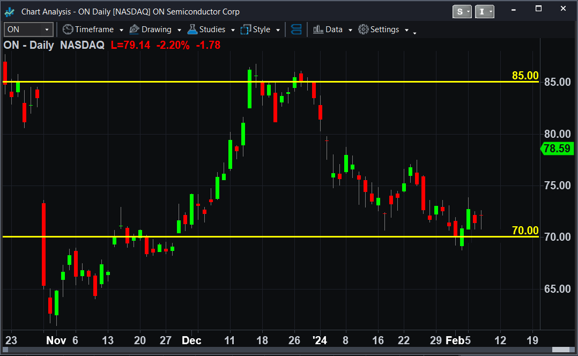Click the Studies menu label
578x356 pixels.
pyautogui.click(x=212, y=29)
